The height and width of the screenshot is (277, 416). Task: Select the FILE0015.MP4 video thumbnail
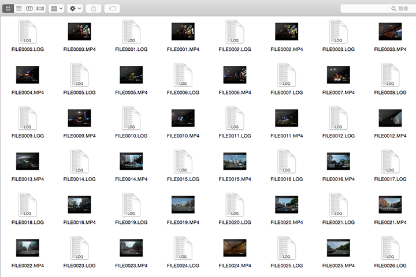click(x=235, y=161)
